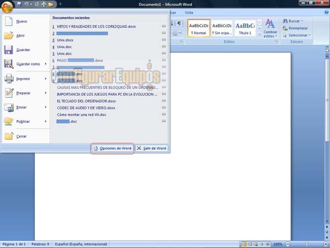The image size is (330, 248).
Task: Click Salir de Word button
Action: tap(152, 148)
